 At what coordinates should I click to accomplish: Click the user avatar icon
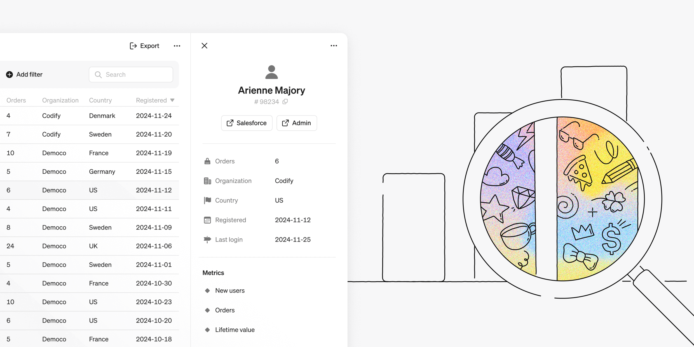pyautogui.click(x=271, y=72)
